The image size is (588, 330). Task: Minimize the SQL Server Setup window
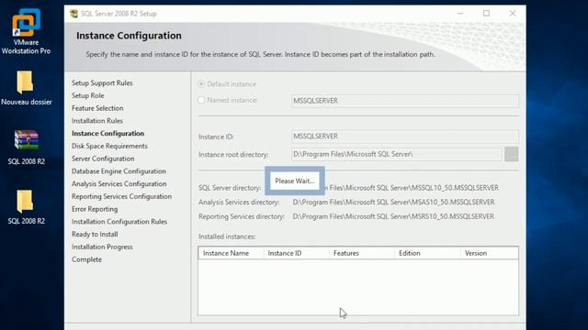point(460,14)
